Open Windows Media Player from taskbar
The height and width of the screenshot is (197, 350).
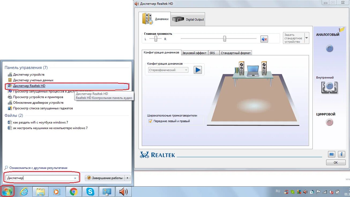click(x=57, y=192)
